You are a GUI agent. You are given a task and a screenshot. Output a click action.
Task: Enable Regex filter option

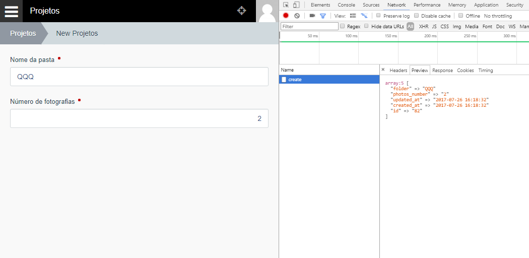[343, 26]
